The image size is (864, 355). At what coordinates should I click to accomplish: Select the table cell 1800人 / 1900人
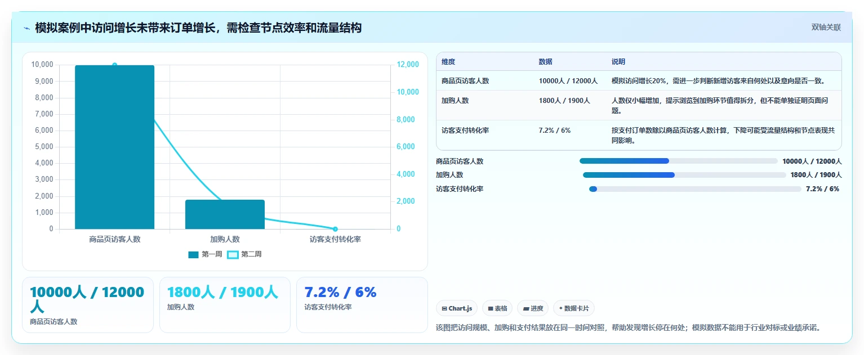[x=564, y=101]
